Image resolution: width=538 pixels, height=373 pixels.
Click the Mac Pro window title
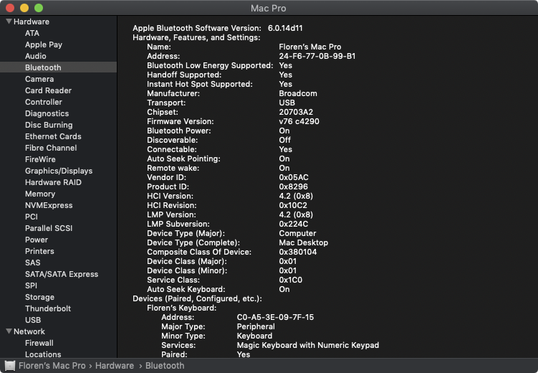point(269,8)
